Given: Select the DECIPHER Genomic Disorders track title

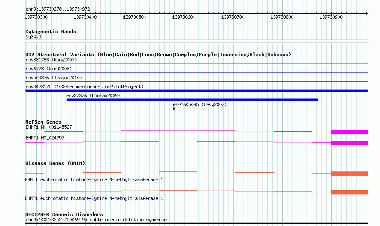Looking at the screenshot, I should coord(64,214).
